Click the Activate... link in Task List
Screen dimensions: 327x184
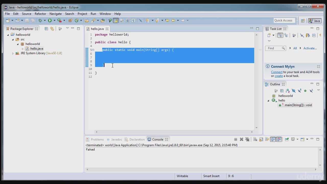[310, 48]
